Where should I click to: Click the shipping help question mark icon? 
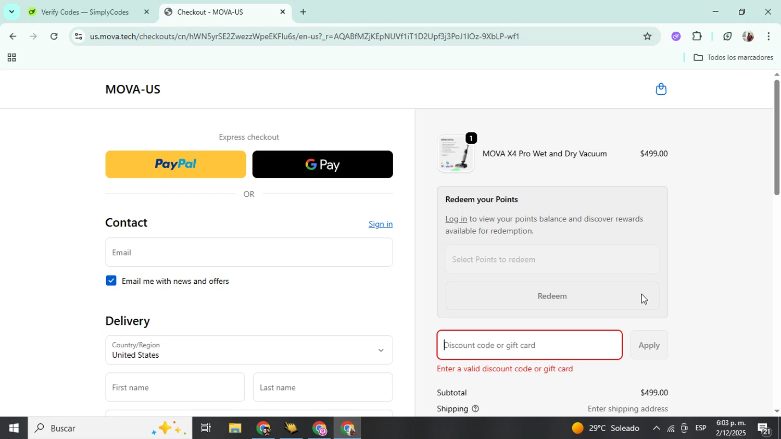475,409
